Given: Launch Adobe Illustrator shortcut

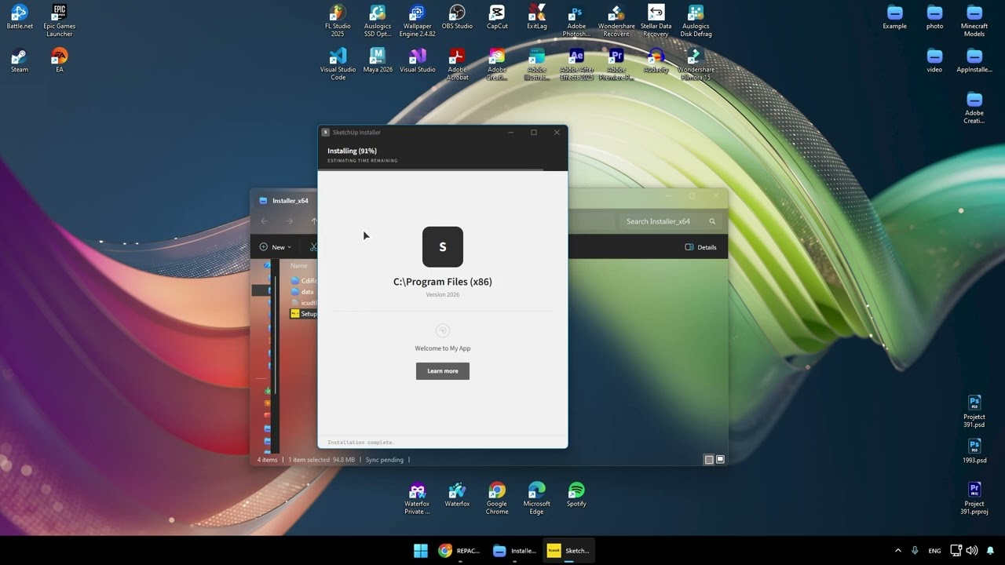Looking at the screenshot, I should pos(537,64).
